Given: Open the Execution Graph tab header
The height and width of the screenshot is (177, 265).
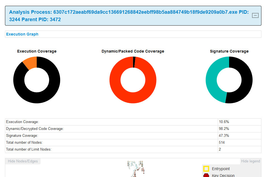Looking at the screenshot, I should 22,34.
